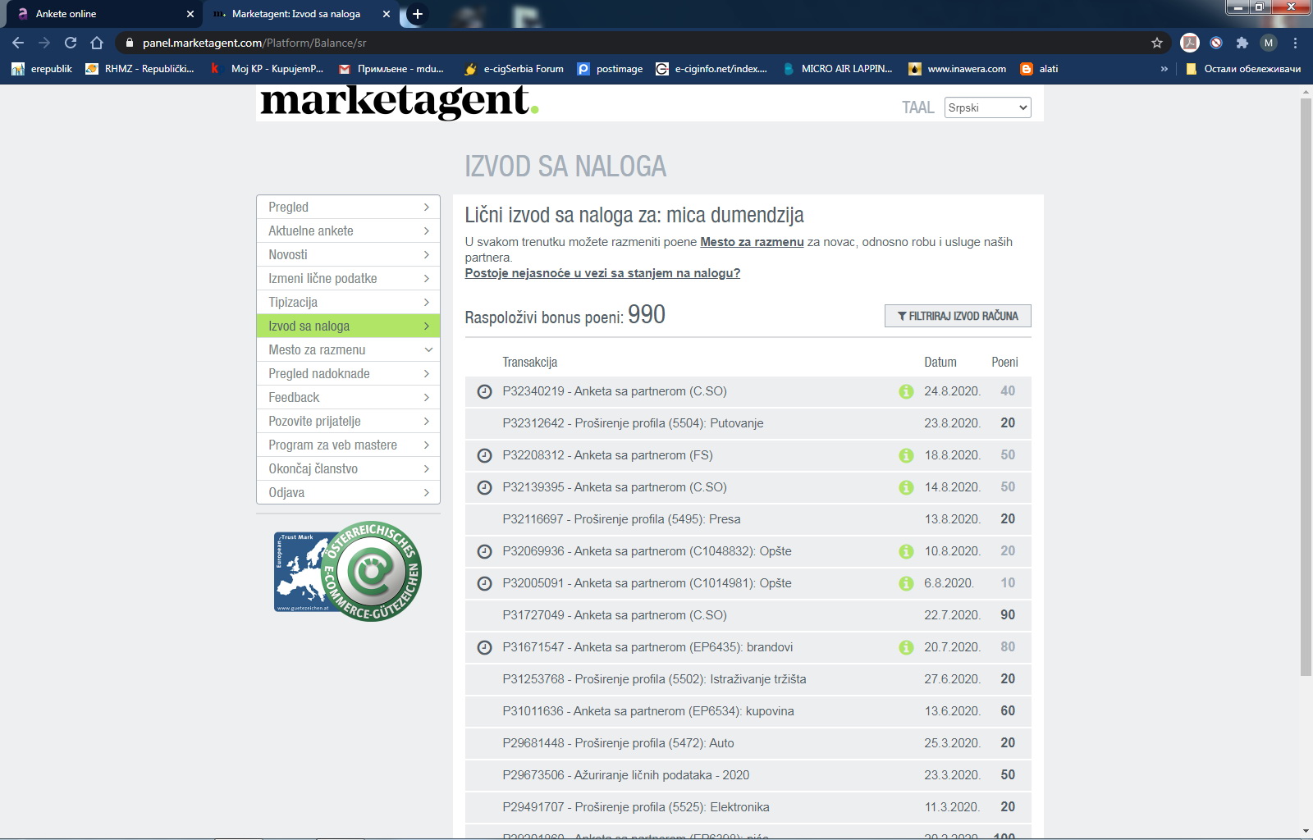Click the pending clock icon on row P32005091
Screen dimensions: 1313x840
click(484, 583)
